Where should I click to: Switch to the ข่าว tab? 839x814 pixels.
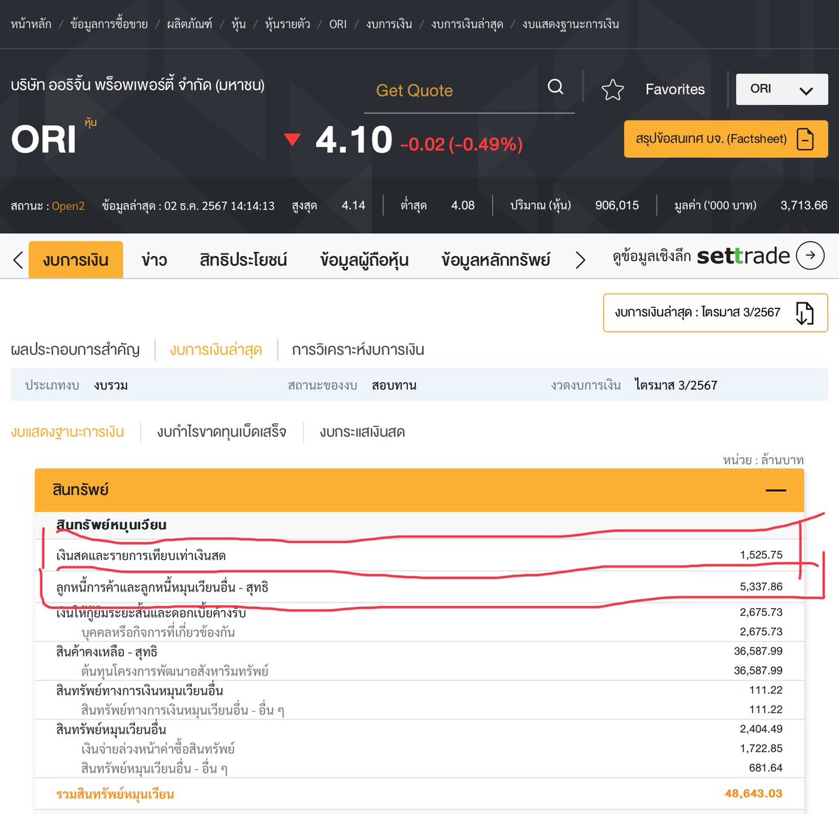pos(154,260)
